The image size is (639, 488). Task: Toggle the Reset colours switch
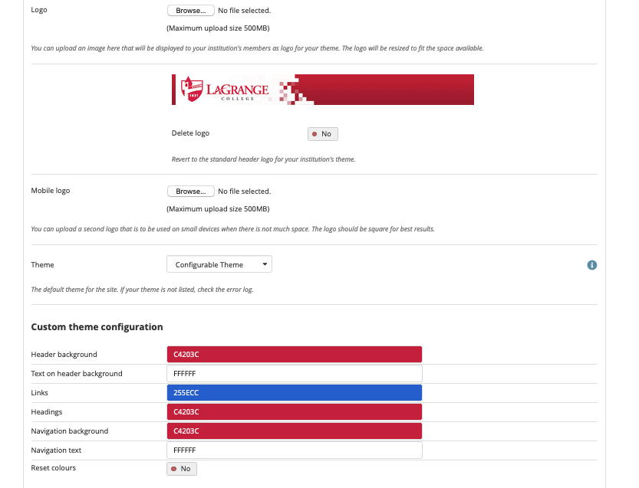point(182,469)
